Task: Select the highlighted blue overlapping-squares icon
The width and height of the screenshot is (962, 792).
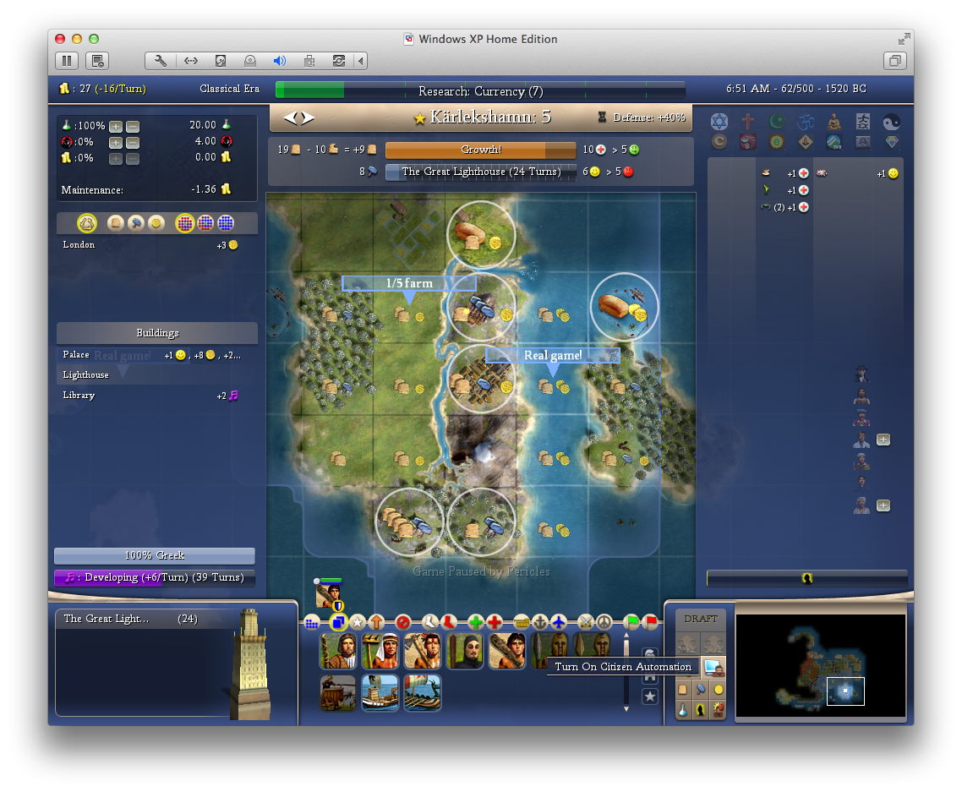Action: pos(338,622)
